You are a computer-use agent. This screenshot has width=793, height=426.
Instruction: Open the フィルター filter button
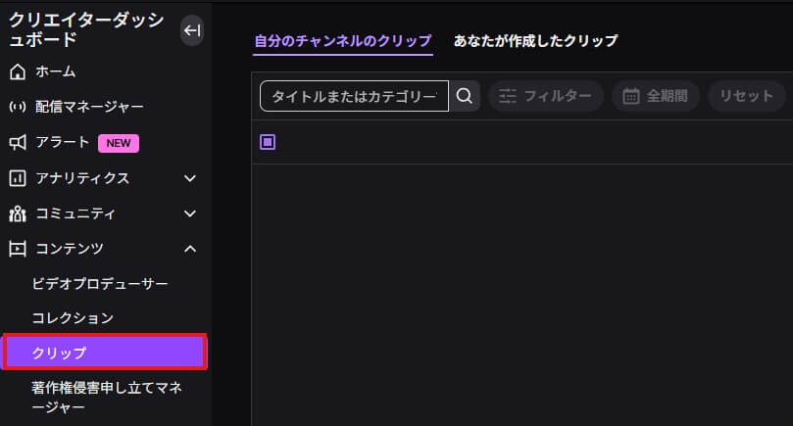pos(545,96)
